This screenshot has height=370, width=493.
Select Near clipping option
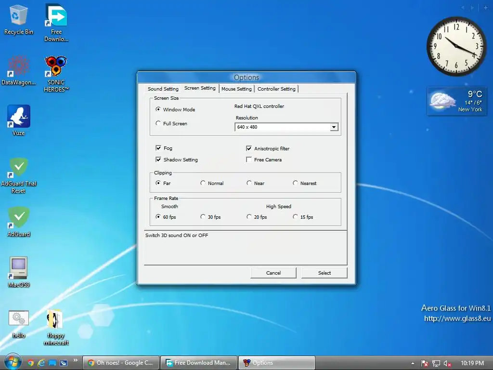[x=249, y=183]
